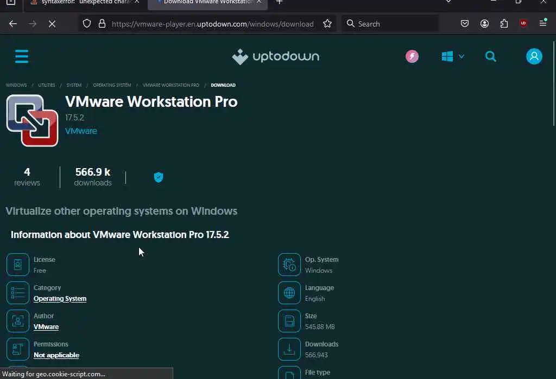Click the Size disk icon

pyautogui.click(x=289, y=321)
